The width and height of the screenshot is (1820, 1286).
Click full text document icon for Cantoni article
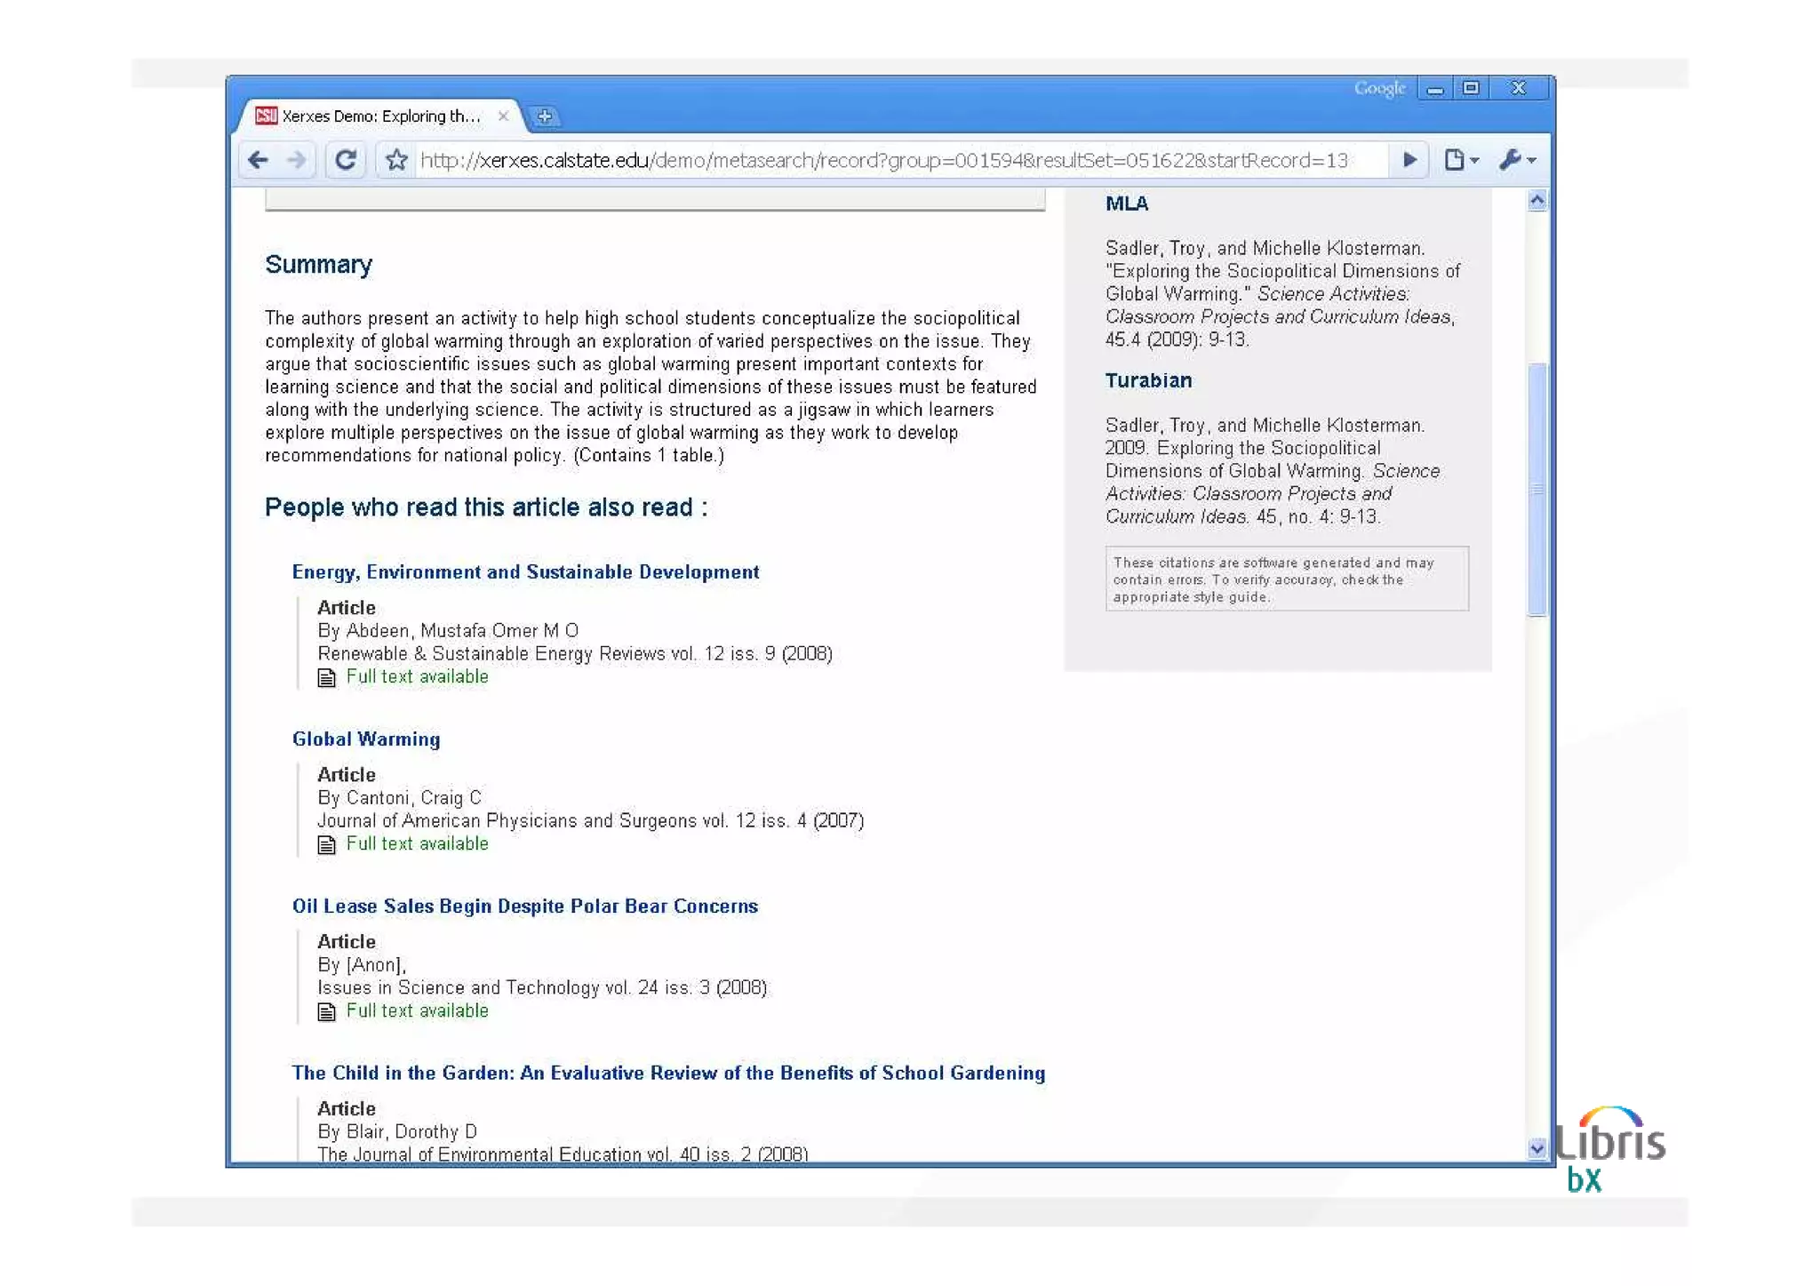(x=327, y=845)
